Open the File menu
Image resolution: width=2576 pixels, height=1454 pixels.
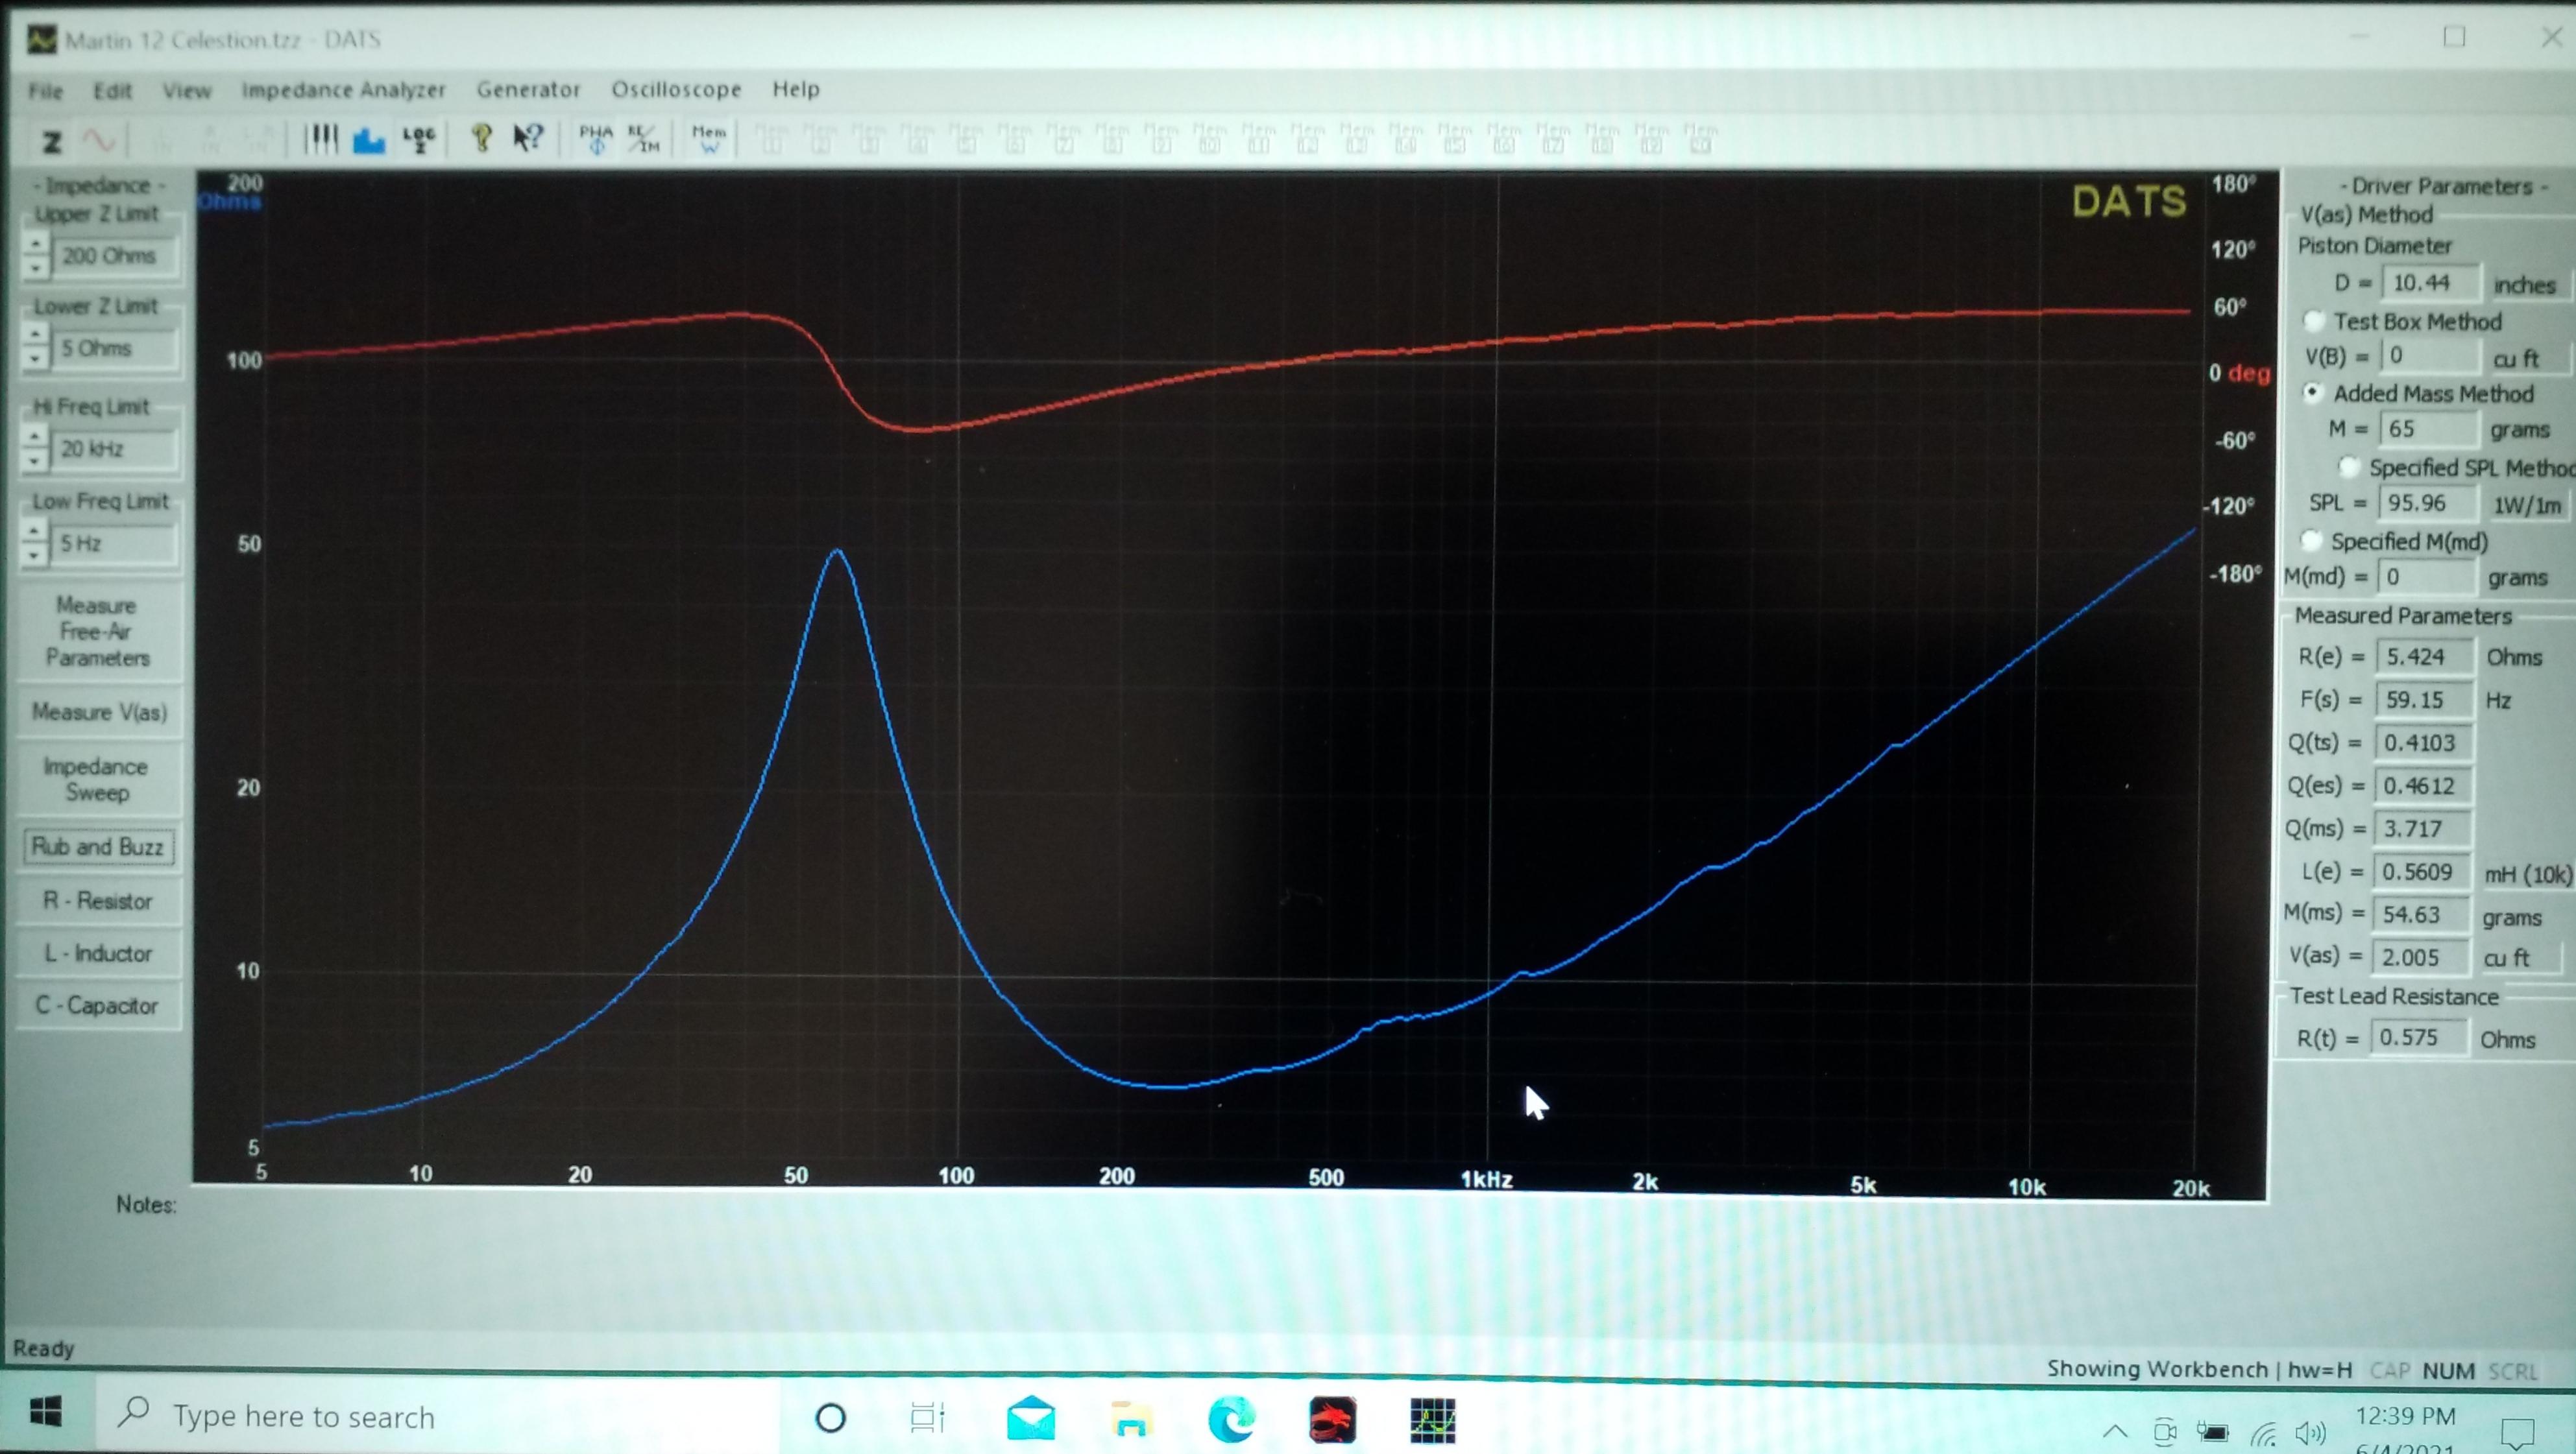click(x=46, y=91)
